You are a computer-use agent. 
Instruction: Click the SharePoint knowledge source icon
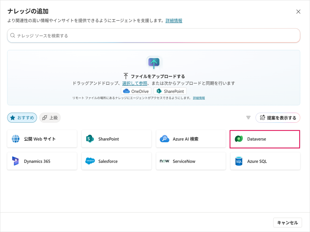tap(90, 139)
